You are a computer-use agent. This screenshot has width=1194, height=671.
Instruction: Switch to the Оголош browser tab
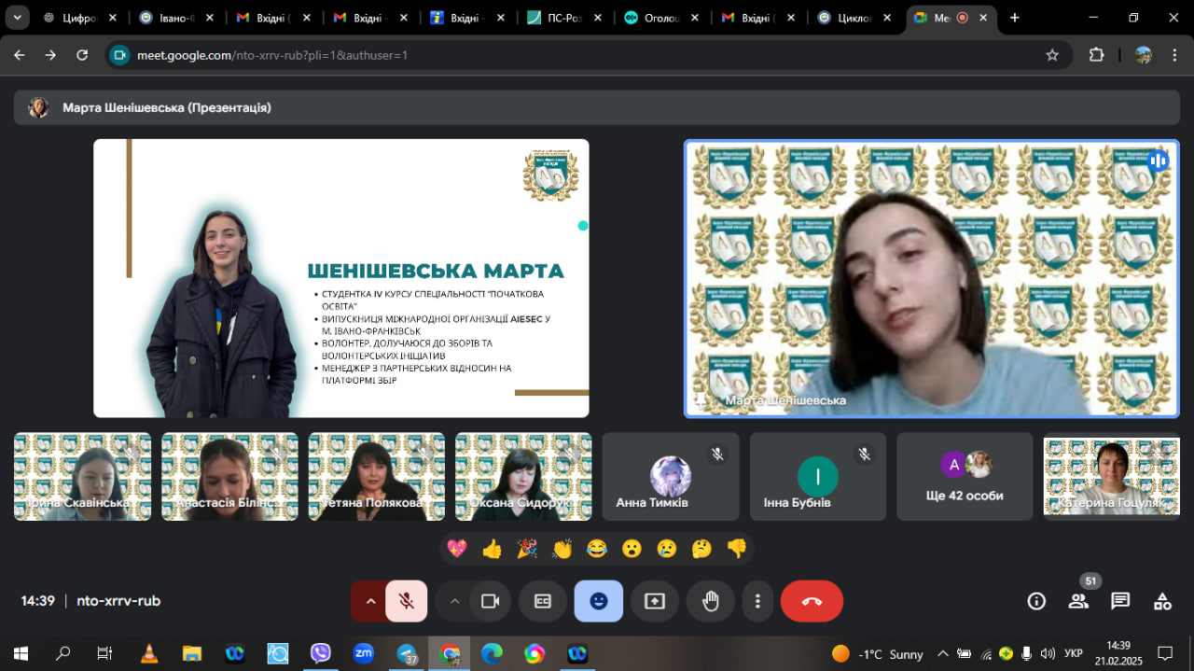[x=660, y=18]
